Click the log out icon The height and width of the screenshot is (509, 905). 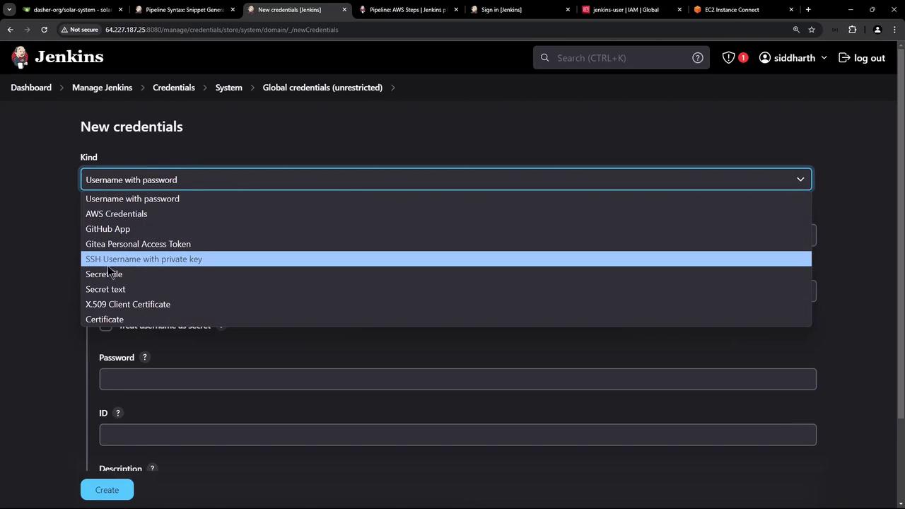tap(843, 58)
